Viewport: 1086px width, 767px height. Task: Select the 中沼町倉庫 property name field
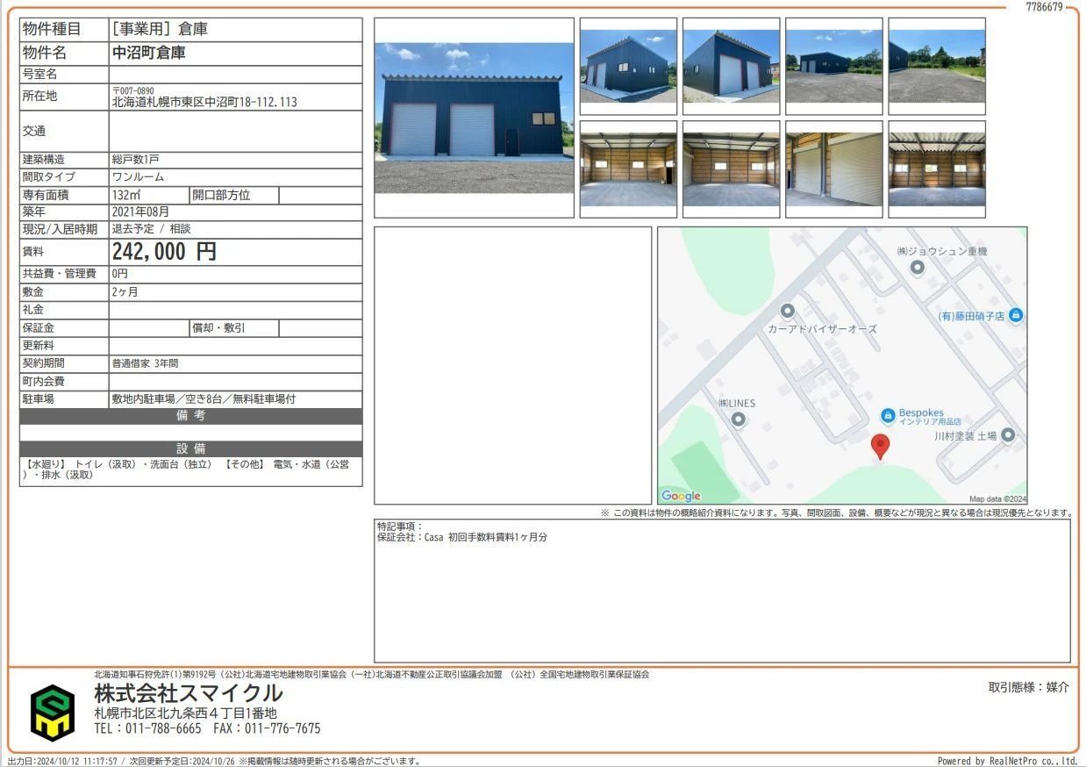point(235,54)
